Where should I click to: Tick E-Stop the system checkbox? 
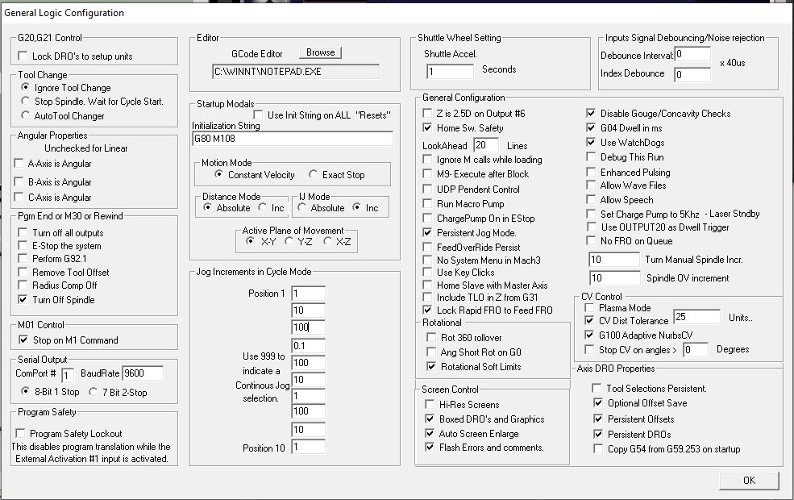(x=23, y=246)
